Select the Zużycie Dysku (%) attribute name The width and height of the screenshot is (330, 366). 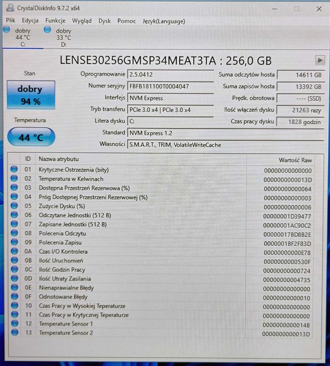point(62,206)
